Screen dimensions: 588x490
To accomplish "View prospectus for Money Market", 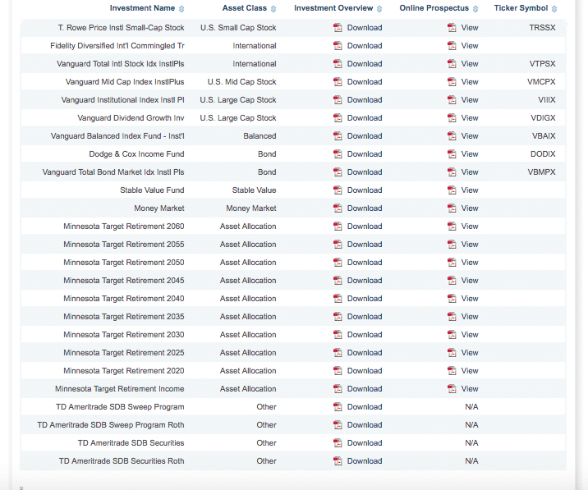I will [x=470, y=208].
